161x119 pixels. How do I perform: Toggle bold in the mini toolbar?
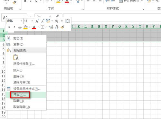tap(9, 27)
